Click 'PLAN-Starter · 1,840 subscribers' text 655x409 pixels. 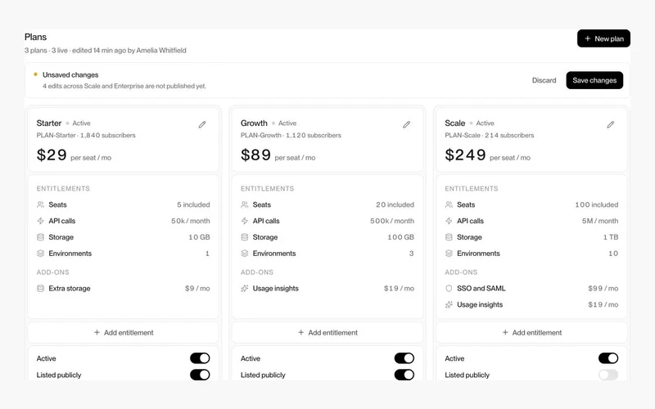pyautogui.click(x=86, y=135)
